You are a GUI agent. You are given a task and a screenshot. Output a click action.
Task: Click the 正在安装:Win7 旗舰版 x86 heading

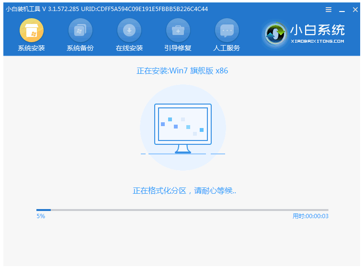click(x=182, y=71)
